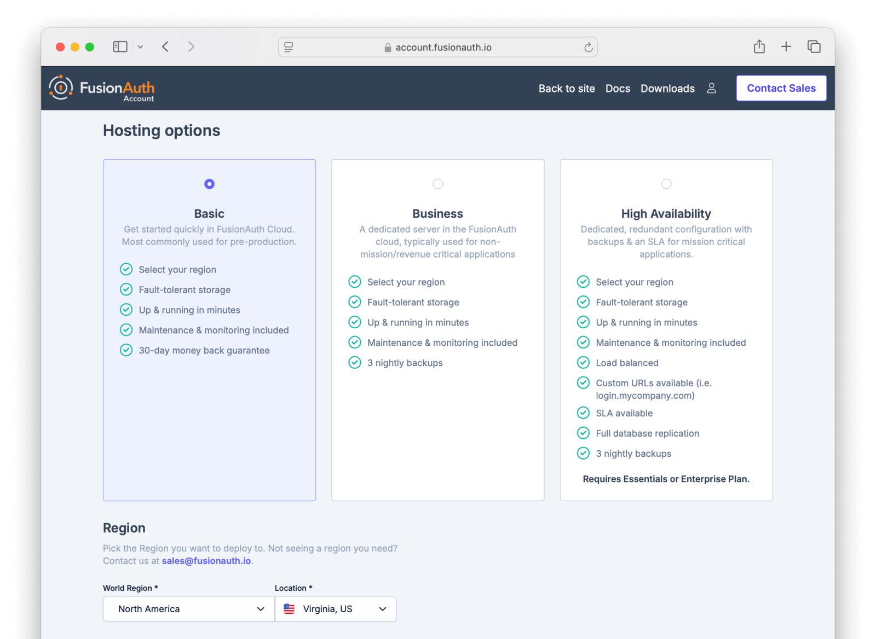This screenshot has height=639, width=876.
Task: Click the Back to site link
Action: pos(566,89)
